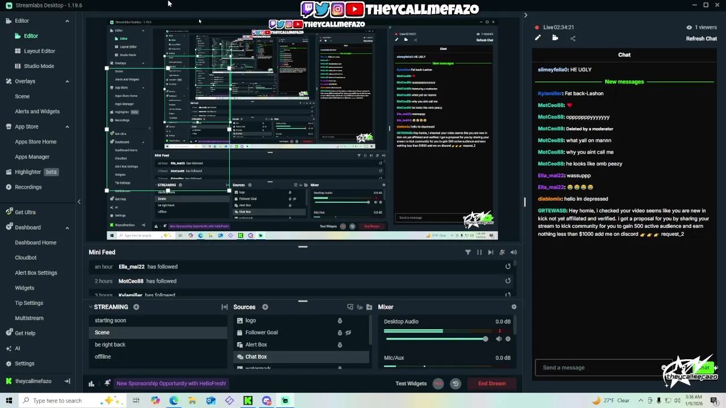Show hidden Follower Goal source
This screenshot has width=726, height=408.
(x=348, y=333)
